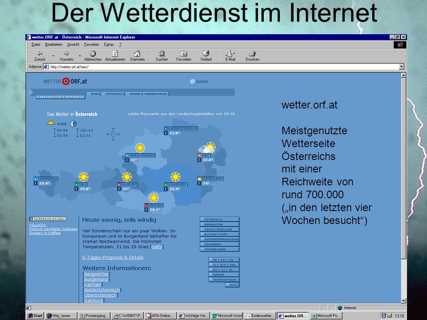This screenshot has height=320, width=427.
Task: Click the SUCHE search icon on page
Action: [x=193, y=81]
